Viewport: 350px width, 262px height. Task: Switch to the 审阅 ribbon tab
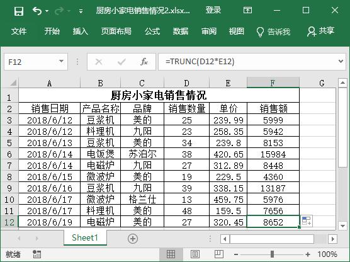pos(209,31)
